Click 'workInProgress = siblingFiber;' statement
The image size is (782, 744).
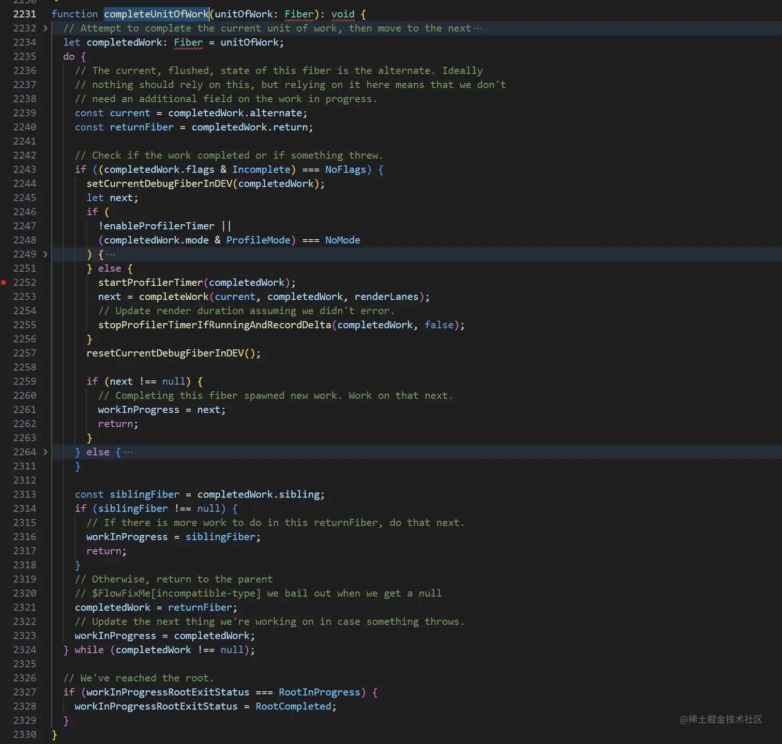(173, 537)
